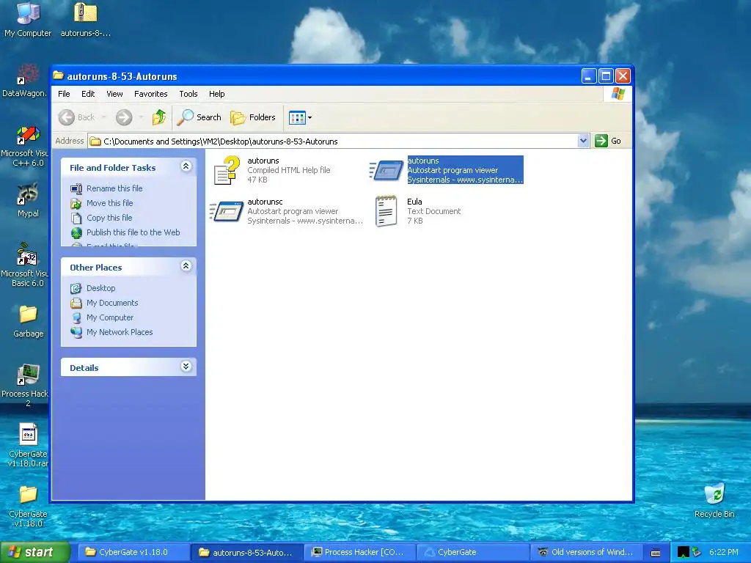Click Publish this file to the Web
This screenshot has width=751, height=563.
pyautogui.click(x=133, y=232)
